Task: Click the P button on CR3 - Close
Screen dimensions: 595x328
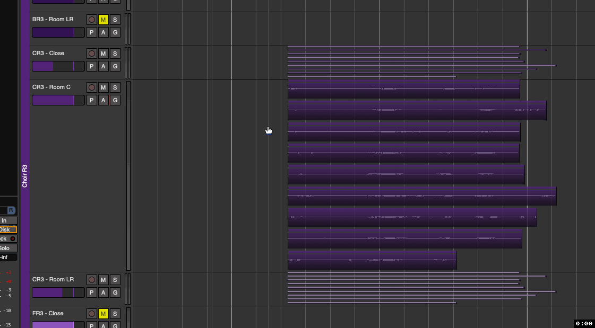Action: point(91,66)
